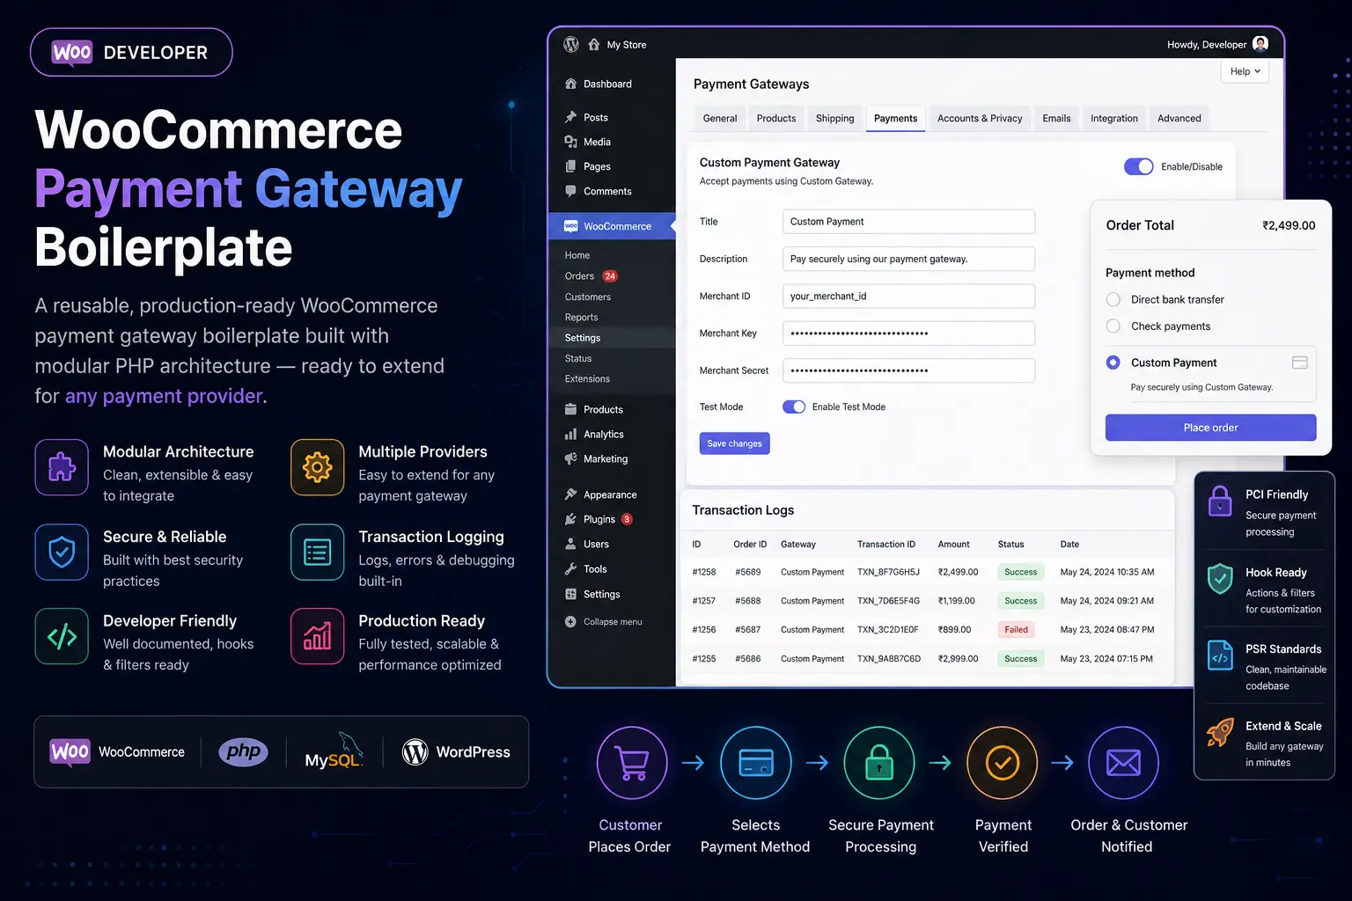
Task: Select Direct bank transfer payment method
Action: click(x=1113, y=299)
